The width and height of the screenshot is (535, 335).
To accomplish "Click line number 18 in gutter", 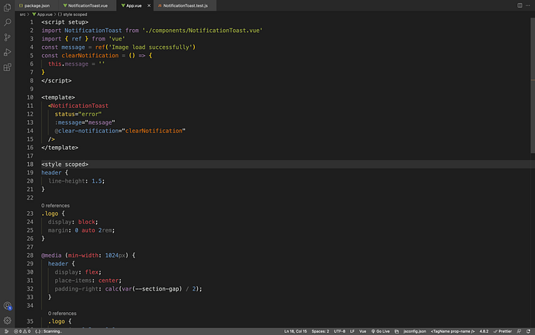I will coord(30,164).
